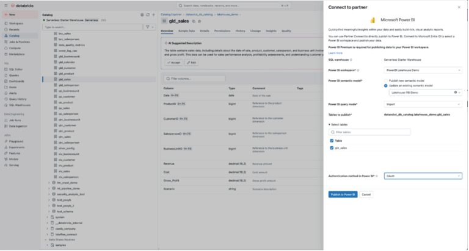
Task: Open the Lineage tab
Action: (255, 30)
